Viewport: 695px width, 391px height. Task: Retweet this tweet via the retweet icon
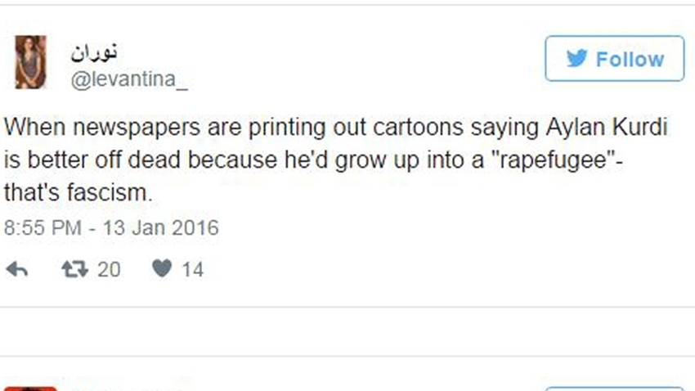(x=75, y=269)
